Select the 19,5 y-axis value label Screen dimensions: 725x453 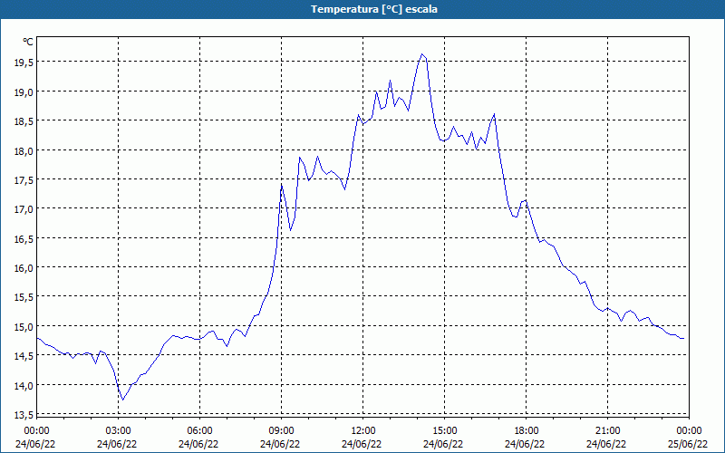tap(24, 63)
